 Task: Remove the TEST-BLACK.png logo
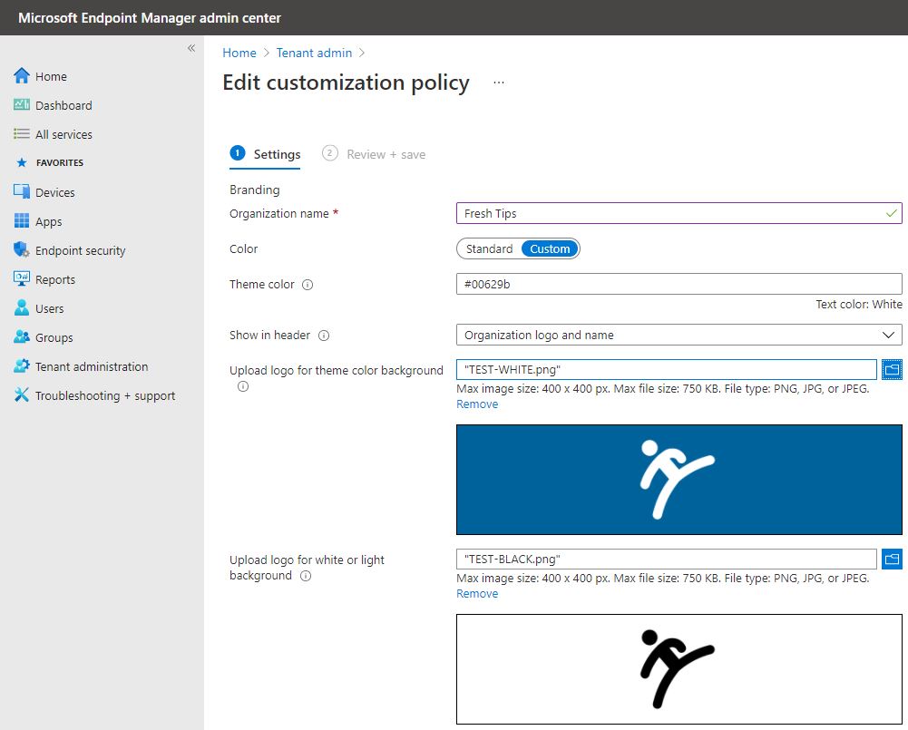tap(477, 593)
